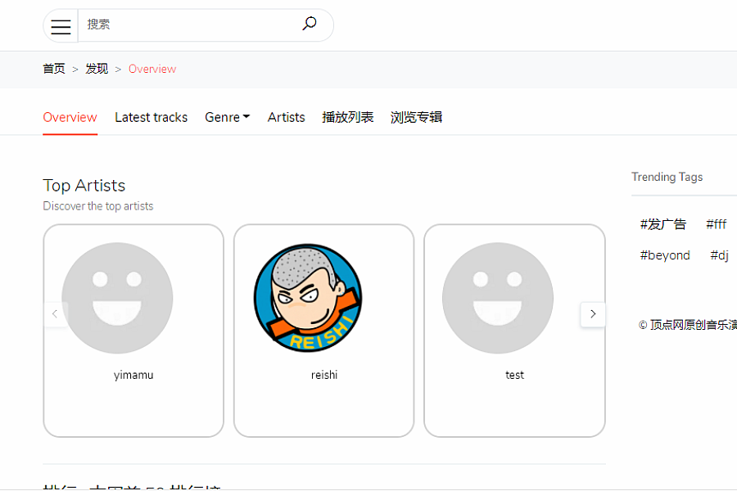737x491 pixels.
Task: Switch to 播放列表 tab
Action: click(348, 117)
